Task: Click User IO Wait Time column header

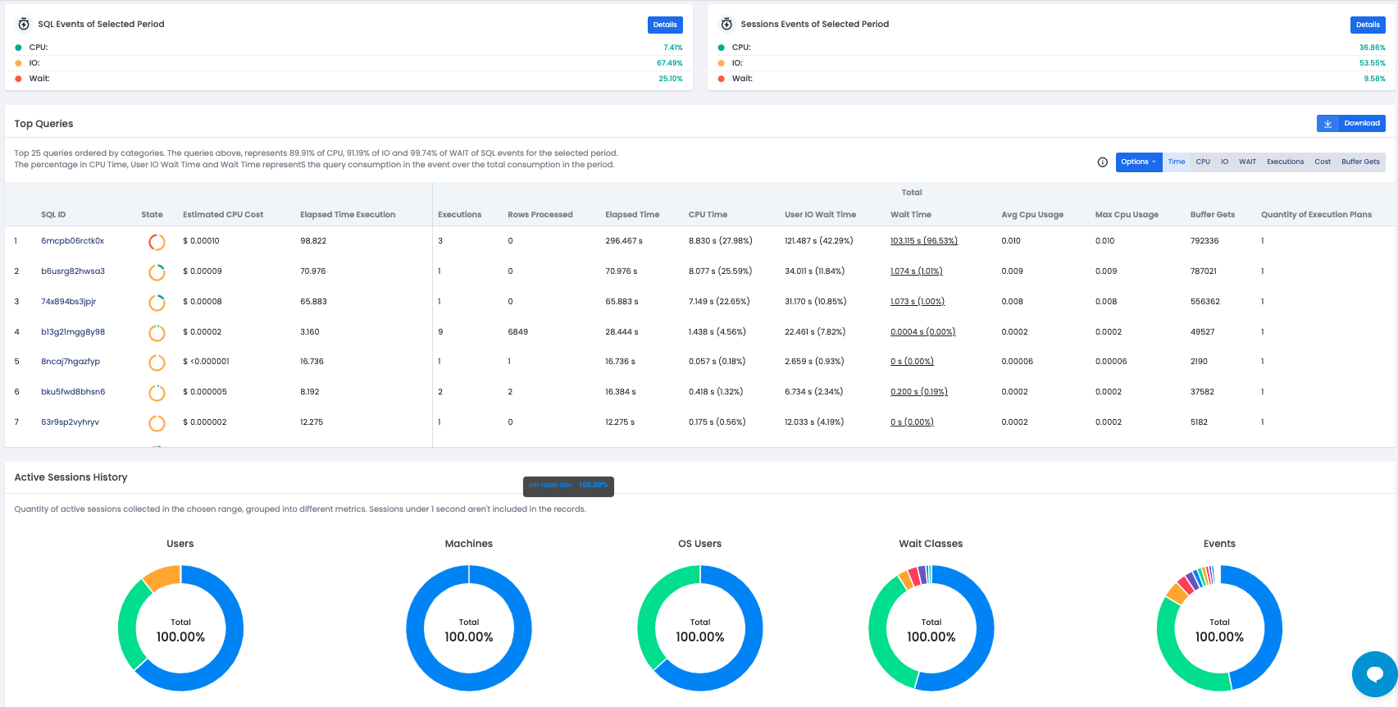Action: pos(820,215)
